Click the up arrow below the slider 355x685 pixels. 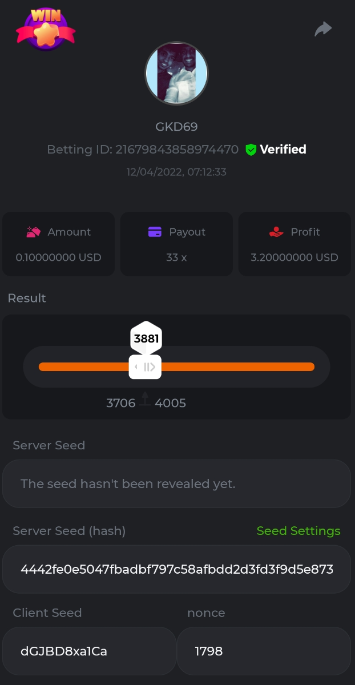pyautogui.click(x=145, y=398)
